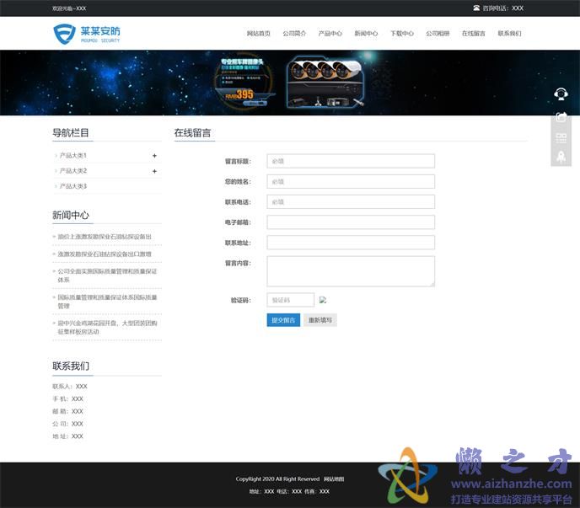
Task: Show the QR code floating icon
Action: pyautogui.click(x=561, y=138)
